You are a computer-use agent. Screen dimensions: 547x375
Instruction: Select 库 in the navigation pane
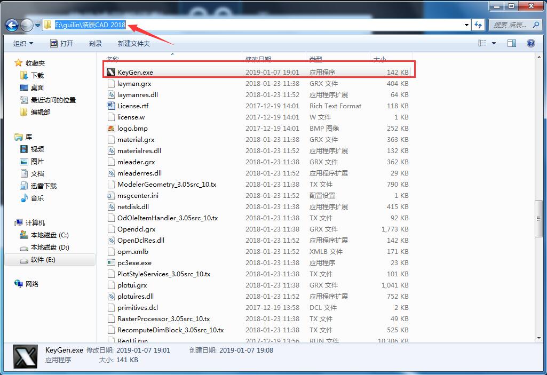(23, 137)
